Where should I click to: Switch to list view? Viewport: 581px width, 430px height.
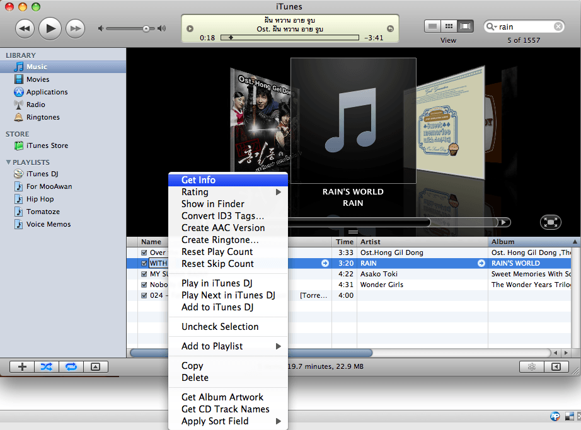432,26
